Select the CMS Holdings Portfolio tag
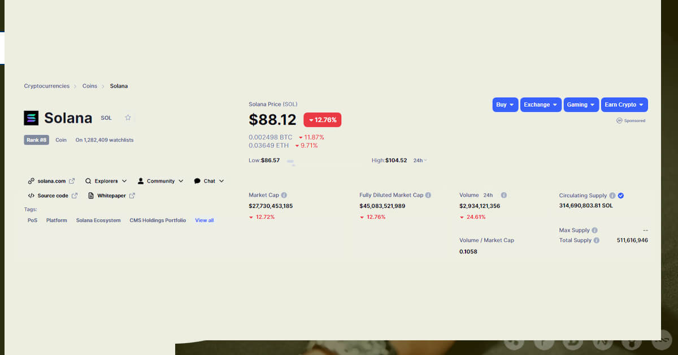 tap(158, 220)
